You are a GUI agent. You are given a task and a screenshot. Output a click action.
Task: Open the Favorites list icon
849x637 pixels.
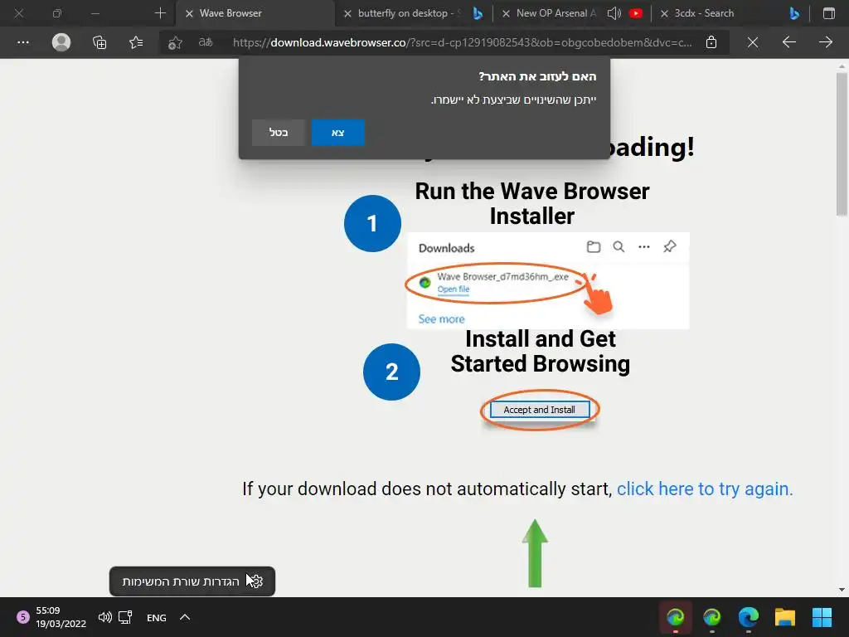tap(136, 42)
